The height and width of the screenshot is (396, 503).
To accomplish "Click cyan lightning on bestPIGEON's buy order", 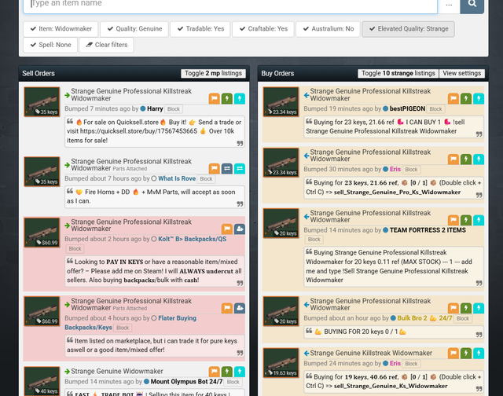I will pos(479,98).
